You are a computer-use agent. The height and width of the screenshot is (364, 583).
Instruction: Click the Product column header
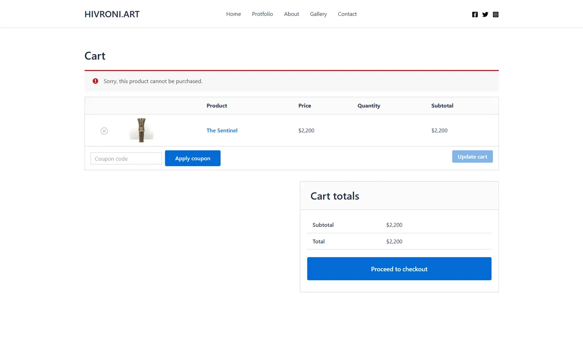(x=217, y=106)
